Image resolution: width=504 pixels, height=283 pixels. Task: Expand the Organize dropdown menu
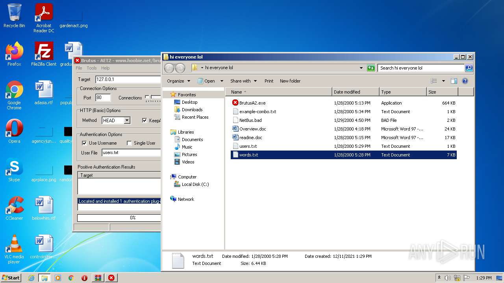[x=178, y=81]
